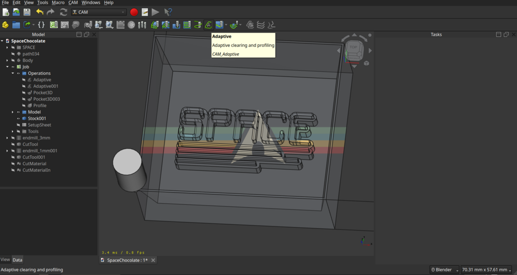Viewport: 517px width, 275px height.
Task: Close the SpaceChocolate document tab
Action: pyautogui.click(x=154, y=260)
